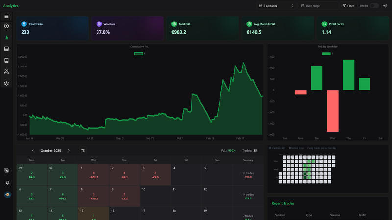Click the Total P&L value €983.2

point(179,32)
